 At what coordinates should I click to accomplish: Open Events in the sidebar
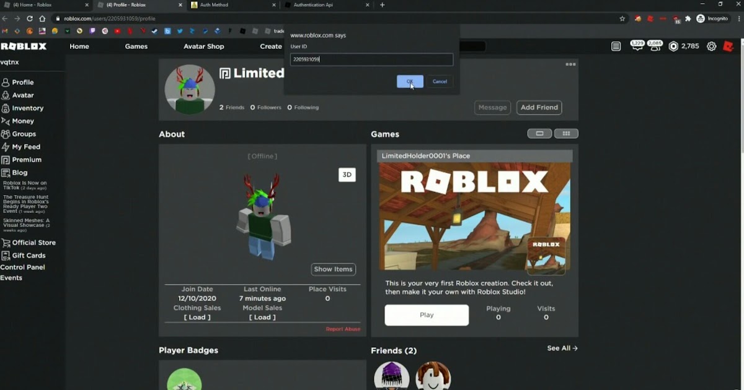[x=11, y=278]
